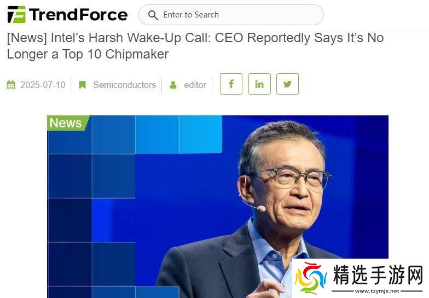
Task: Open the Intel's Harsh Wake-Up Call headline
Action: tap(195, 46)
